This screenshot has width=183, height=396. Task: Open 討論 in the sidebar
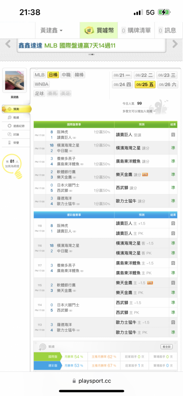pyautogui.click(x=16, y=134)
